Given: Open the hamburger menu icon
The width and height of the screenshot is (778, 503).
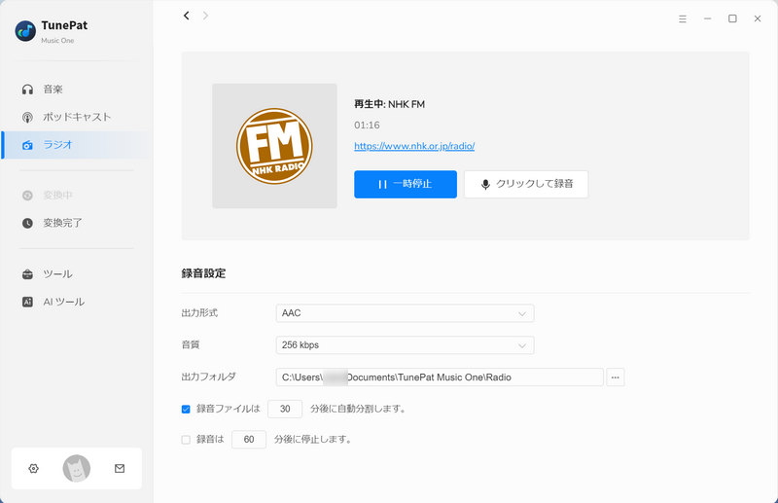Looking at the screenshot, I should coord(683,18).
